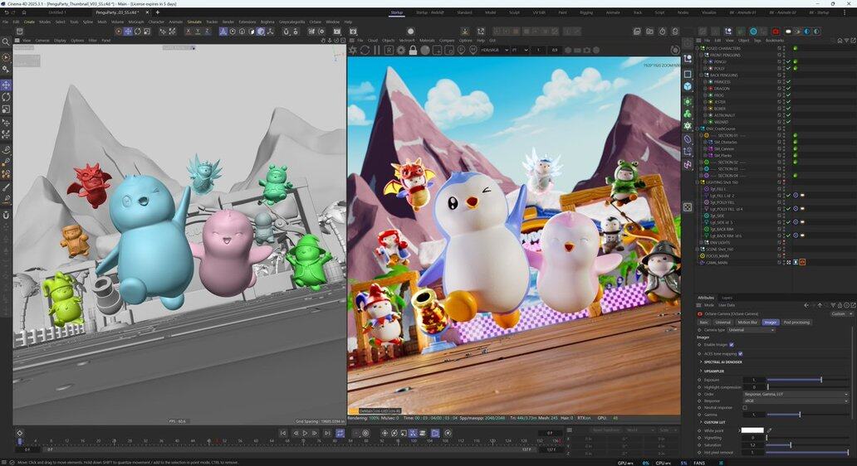Toggle visibility dots for DRAGON object
Viewport: 857px width, 466px height.
783,89
